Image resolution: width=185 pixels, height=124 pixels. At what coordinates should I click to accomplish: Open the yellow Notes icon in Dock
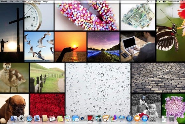[60, 119]
